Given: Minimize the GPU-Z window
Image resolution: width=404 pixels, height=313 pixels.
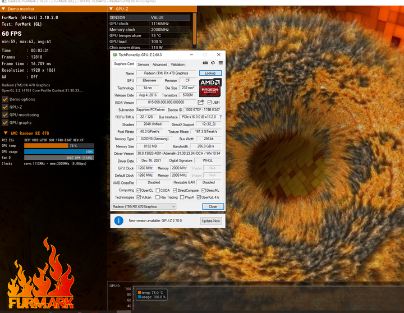Looking at the screenshot, I should 191,54.
